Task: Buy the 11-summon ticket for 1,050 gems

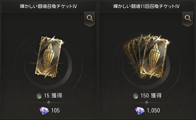Action: pos(148,111)
